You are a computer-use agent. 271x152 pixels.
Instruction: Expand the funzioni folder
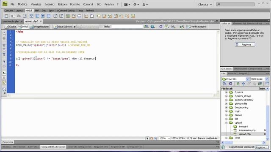[x=226, y=92]
